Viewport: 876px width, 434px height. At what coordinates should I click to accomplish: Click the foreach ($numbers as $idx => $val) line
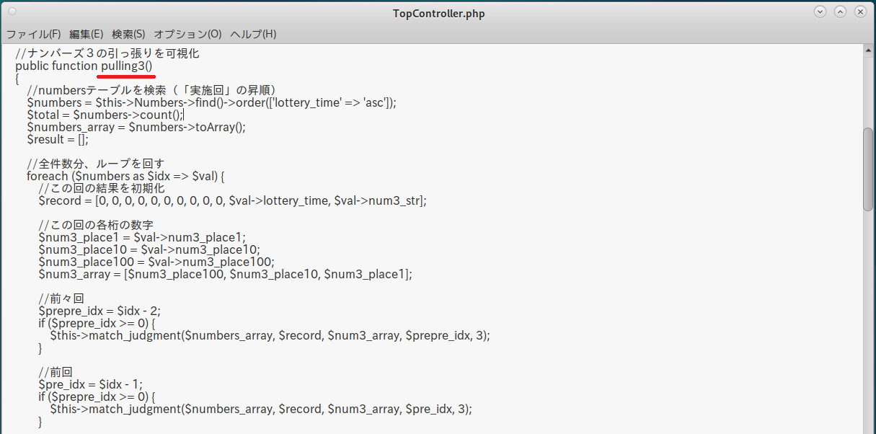point(126,176)
